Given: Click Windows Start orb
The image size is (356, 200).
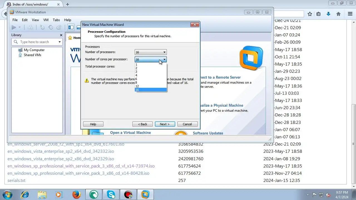Looking at the screenshot, I should [x=8, y=194].
